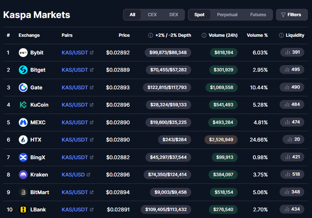Click the Gate exchange logo
312x218 pixels.
coord(23,87)
